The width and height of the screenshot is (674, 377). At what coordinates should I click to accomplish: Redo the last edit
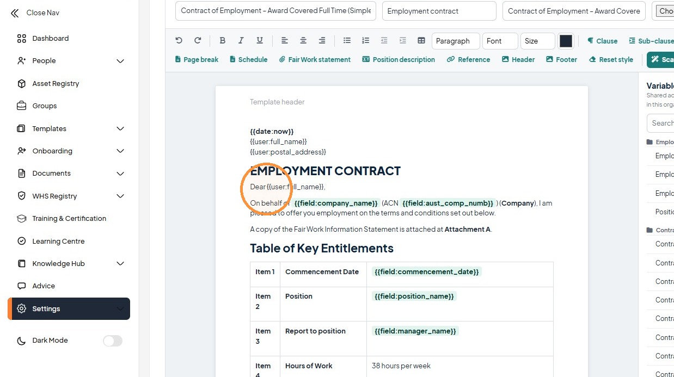point(198,41)
